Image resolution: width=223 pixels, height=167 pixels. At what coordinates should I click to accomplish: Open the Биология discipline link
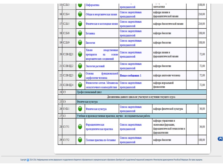[90, 43]
